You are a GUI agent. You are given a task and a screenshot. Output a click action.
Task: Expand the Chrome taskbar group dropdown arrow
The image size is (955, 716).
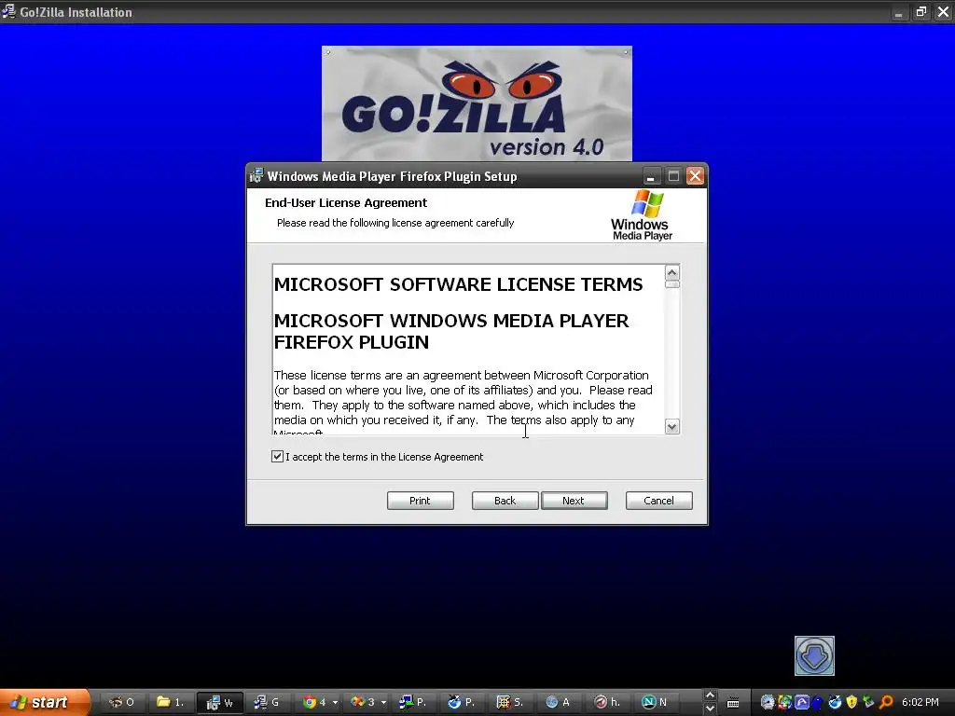click(335, 703)
